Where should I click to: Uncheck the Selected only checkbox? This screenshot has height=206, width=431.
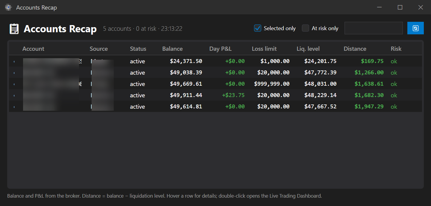pyautogui.click(x=258, y=28)
